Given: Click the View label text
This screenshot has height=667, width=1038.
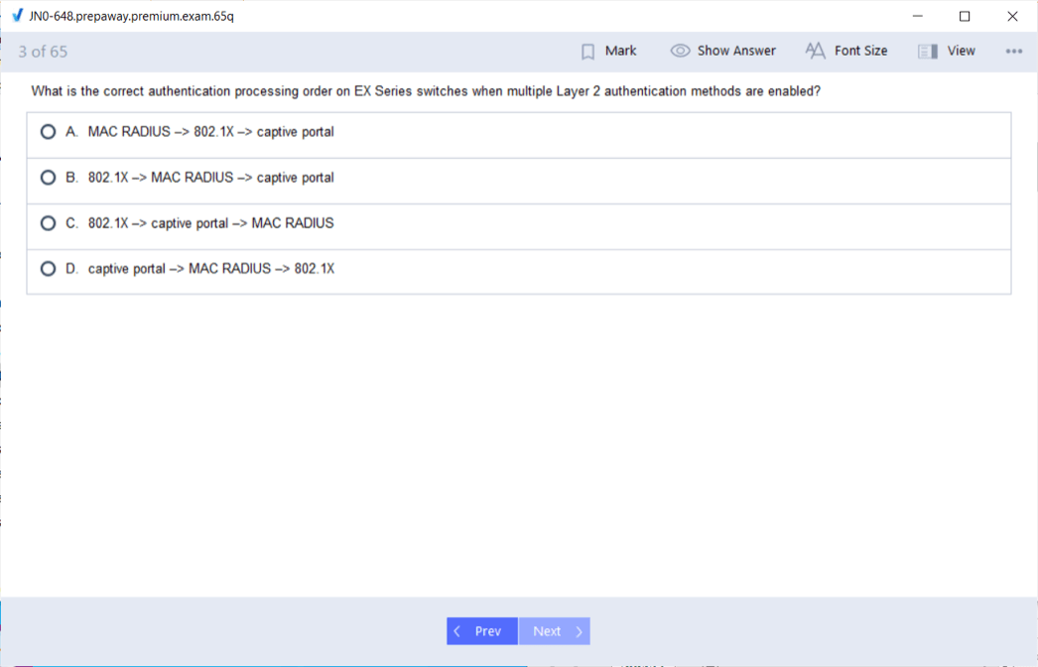Looking at the screenshot, I should [961, 51].
